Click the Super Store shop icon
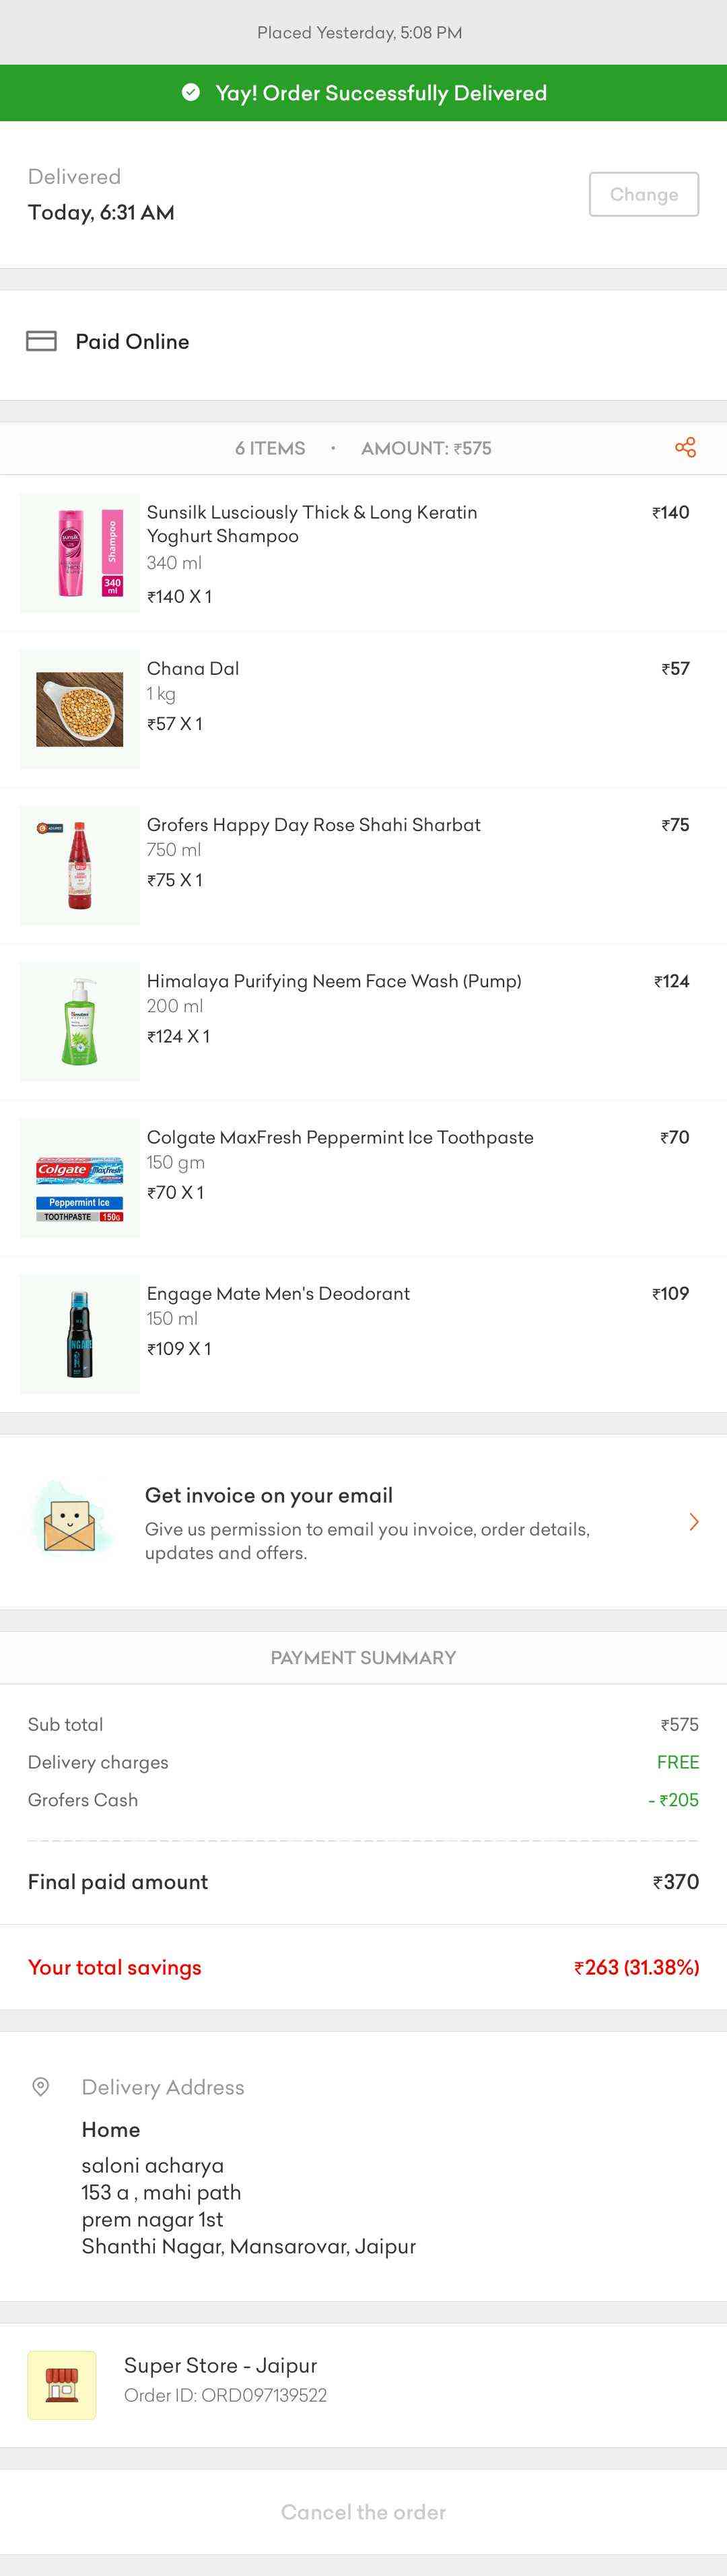This screenshot has width=727, height=2576. click(62, 2384)
